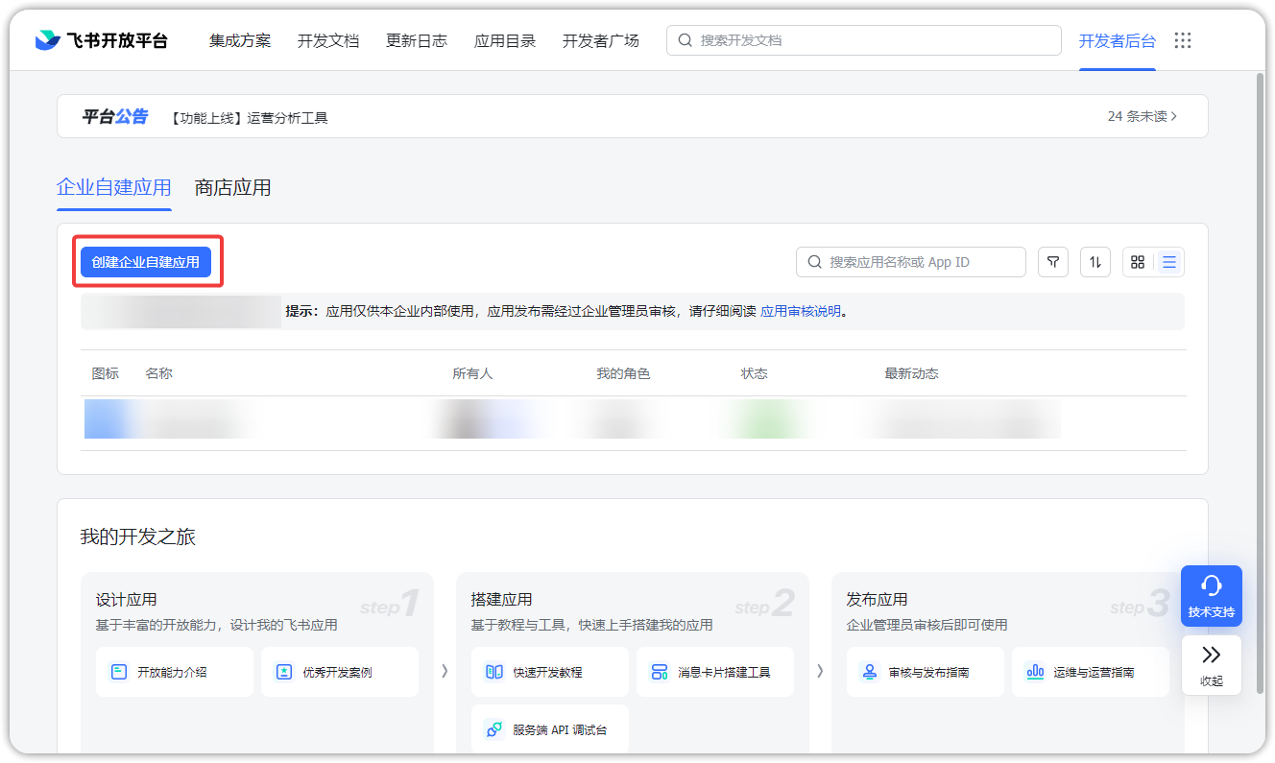Collapse the floating panel with 收起
This screenshot has height=763, width=1275.
(x=1212, y=665)
